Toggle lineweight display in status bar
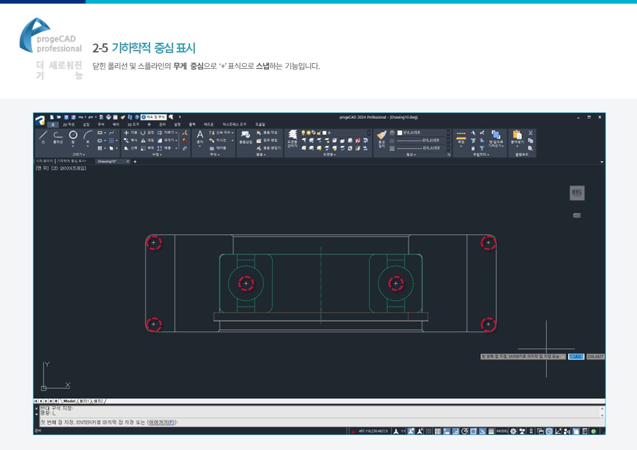 pyautogui.click(x=491, y=431)
